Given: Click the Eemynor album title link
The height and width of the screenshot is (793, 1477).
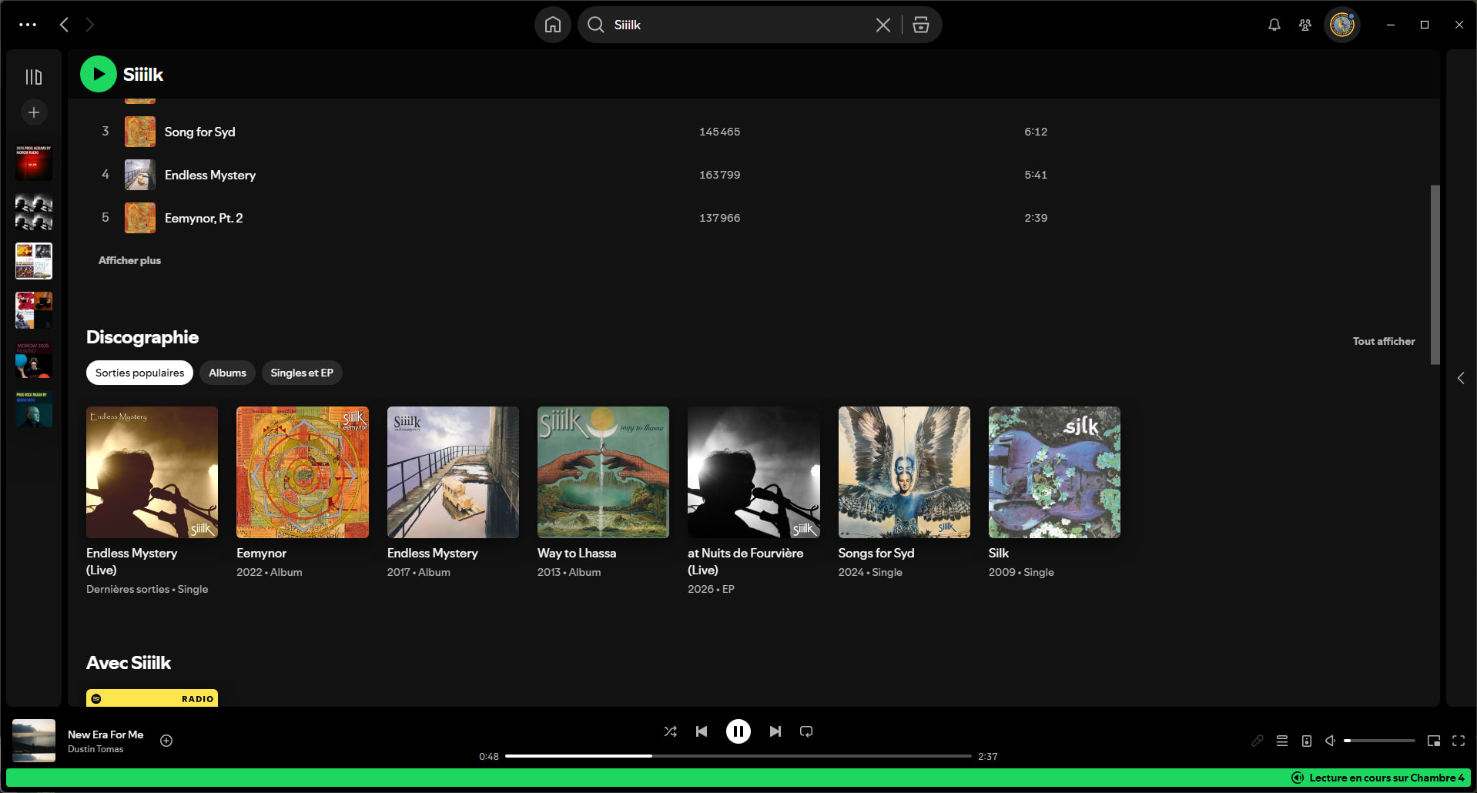Looking at the screenshot, I should pos(262,553).
